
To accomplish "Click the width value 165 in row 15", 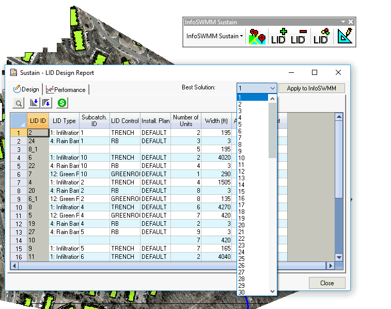I will (216, 249).
